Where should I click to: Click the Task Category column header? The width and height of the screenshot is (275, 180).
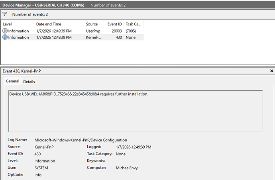[133, 24]
